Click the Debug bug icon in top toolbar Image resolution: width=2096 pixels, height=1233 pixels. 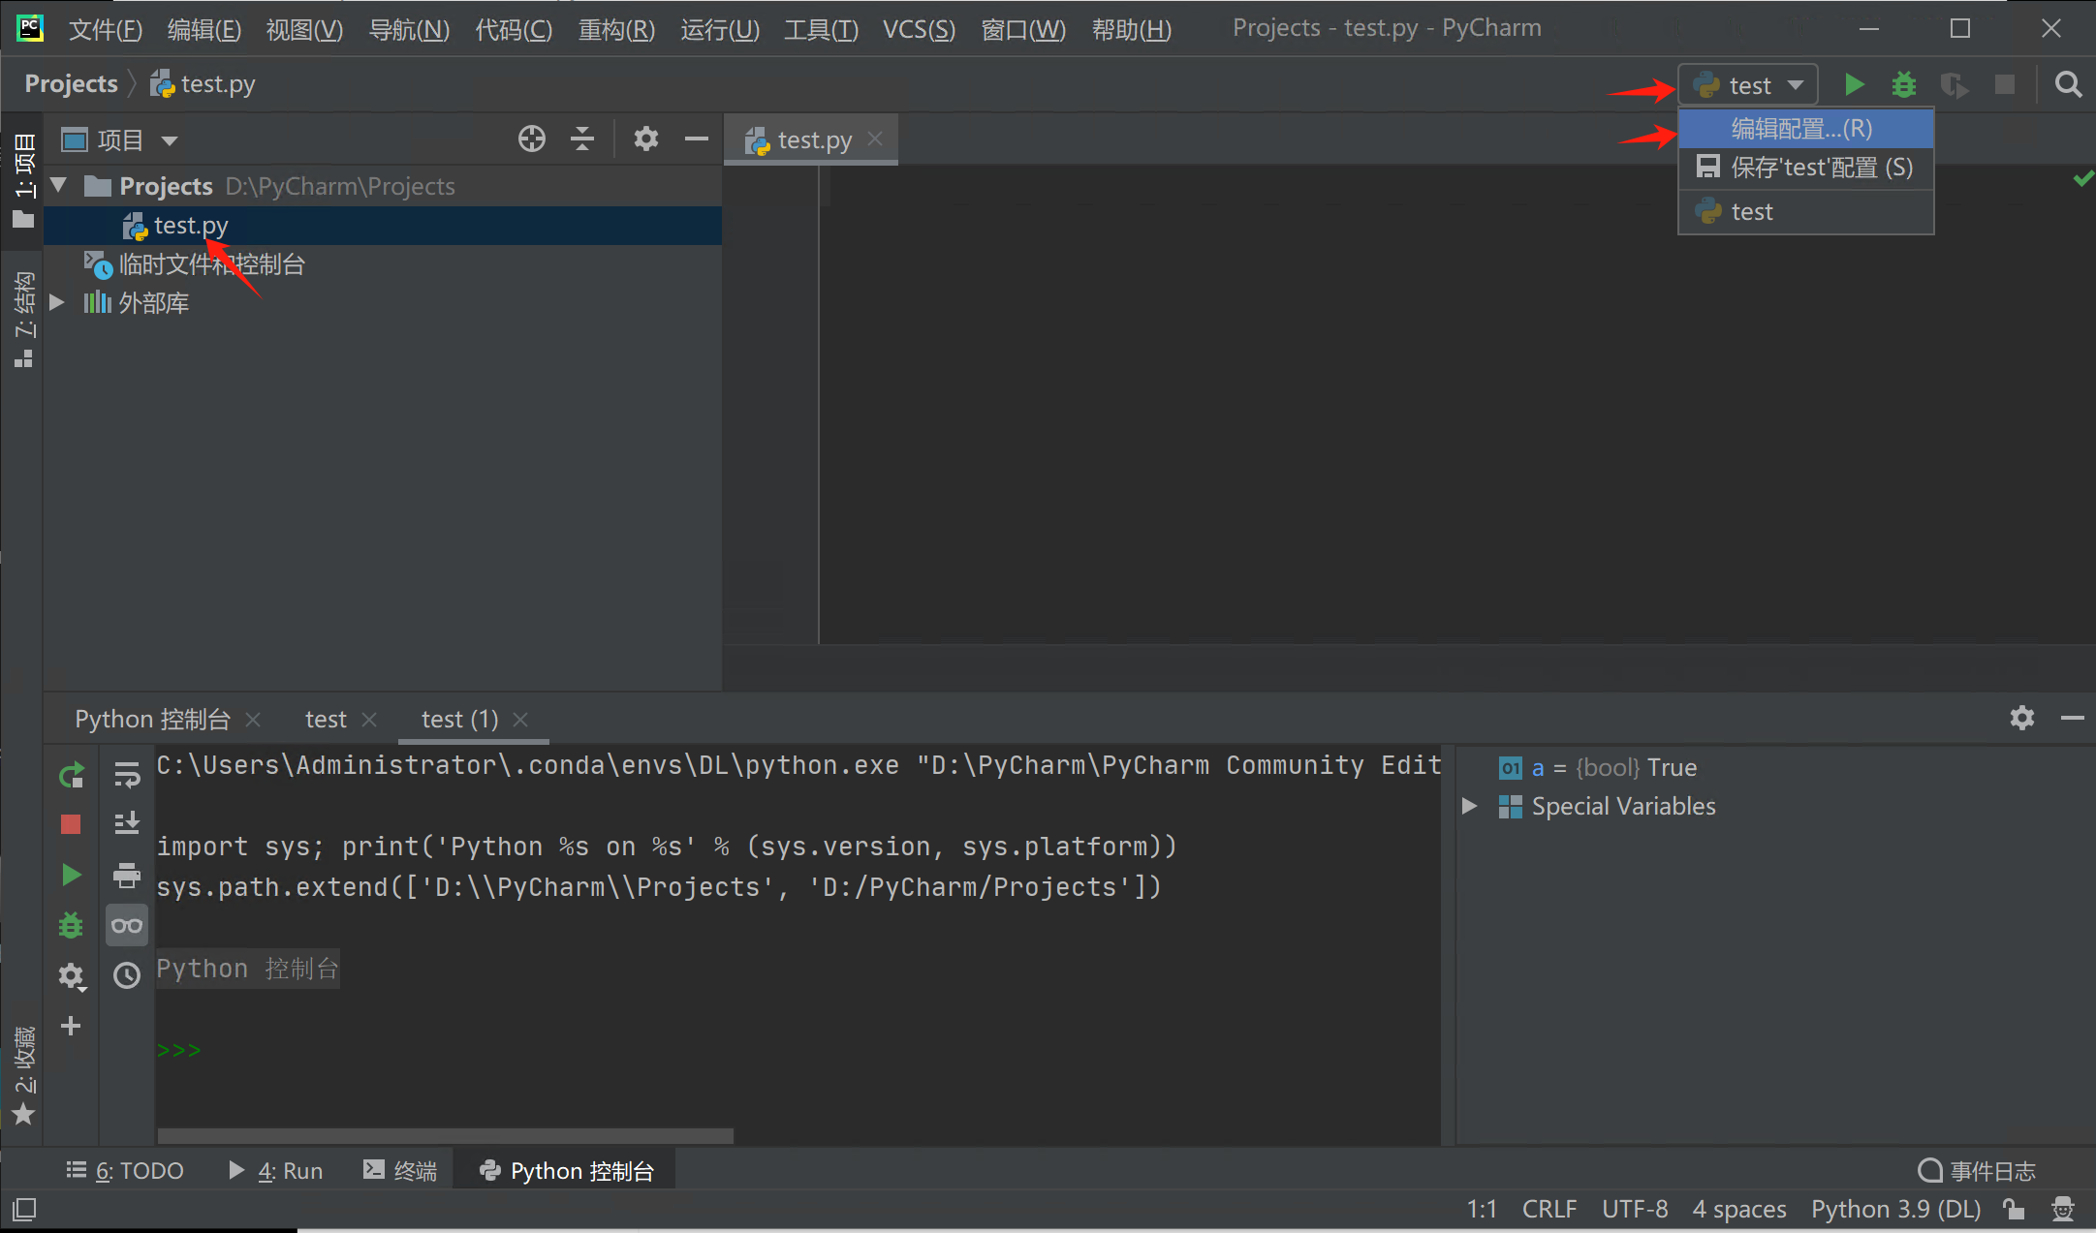(x=1903, y=85)
